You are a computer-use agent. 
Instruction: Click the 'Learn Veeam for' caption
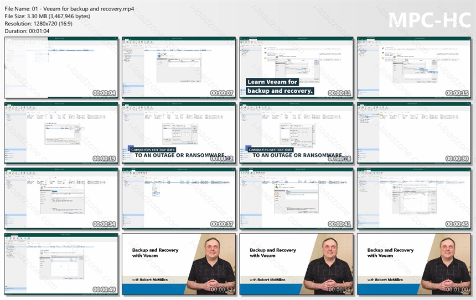tap(272, 82)
